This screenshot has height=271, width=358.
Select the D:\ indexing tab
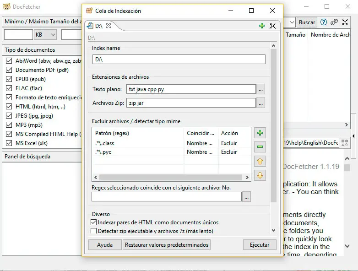click(98, 26)
